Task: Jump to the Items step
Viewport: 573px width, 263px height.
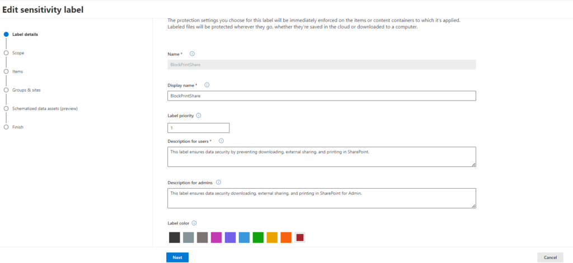Action: pyautogui.click(x=17, y=71)
